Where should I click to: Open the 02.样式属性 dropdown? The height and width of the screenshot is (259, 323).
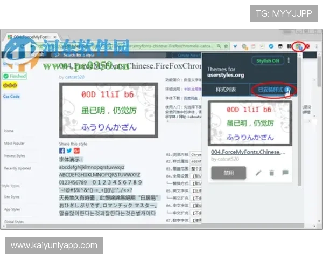pyautogui.click(x=195, y=161)
